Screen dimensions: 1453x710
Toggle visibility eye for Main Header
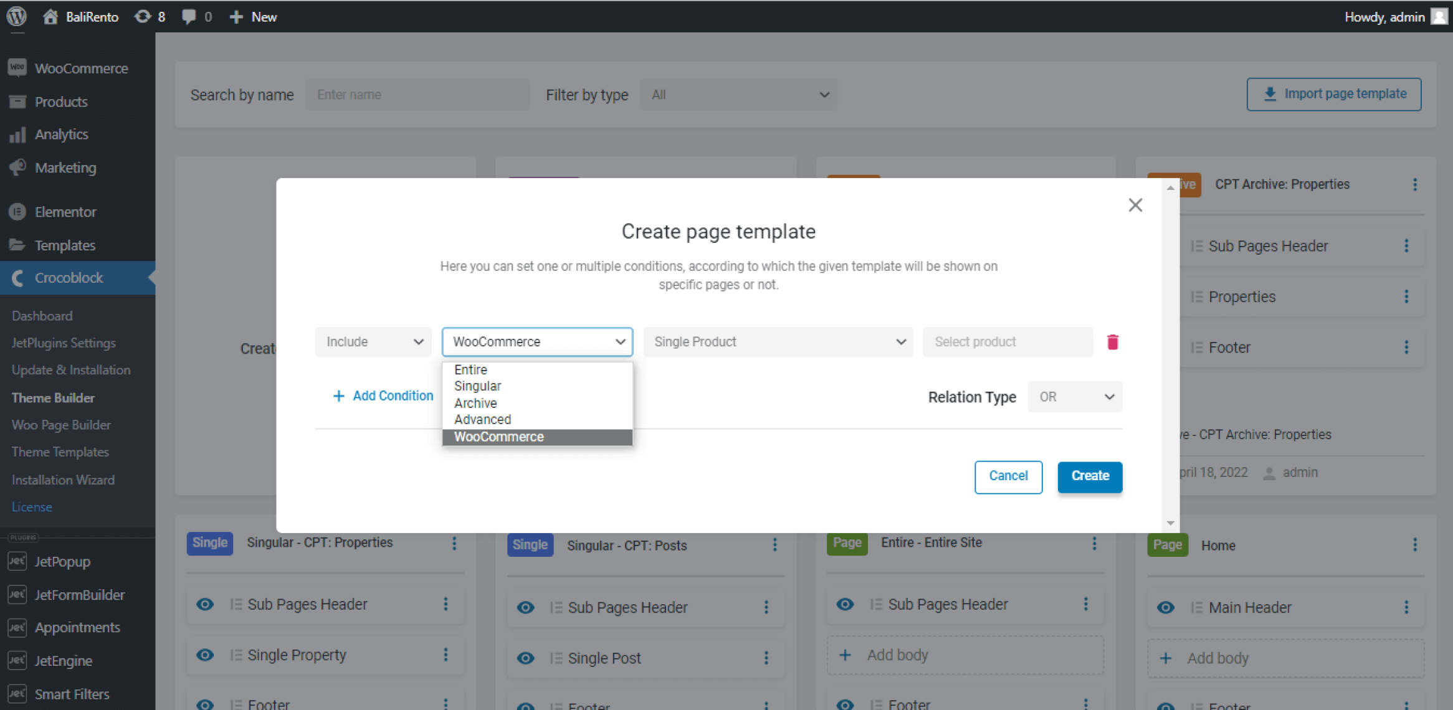pyautogui.click(x=1165, y=607)
